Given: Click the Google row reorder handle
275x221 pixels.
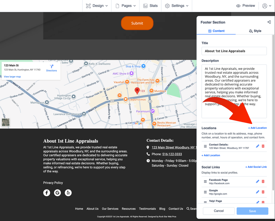Looking at the screenshot, I should (x=205, y=192).
